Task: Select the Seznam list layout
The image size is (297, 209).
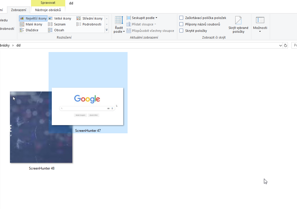Action: (x=57, y=24)
